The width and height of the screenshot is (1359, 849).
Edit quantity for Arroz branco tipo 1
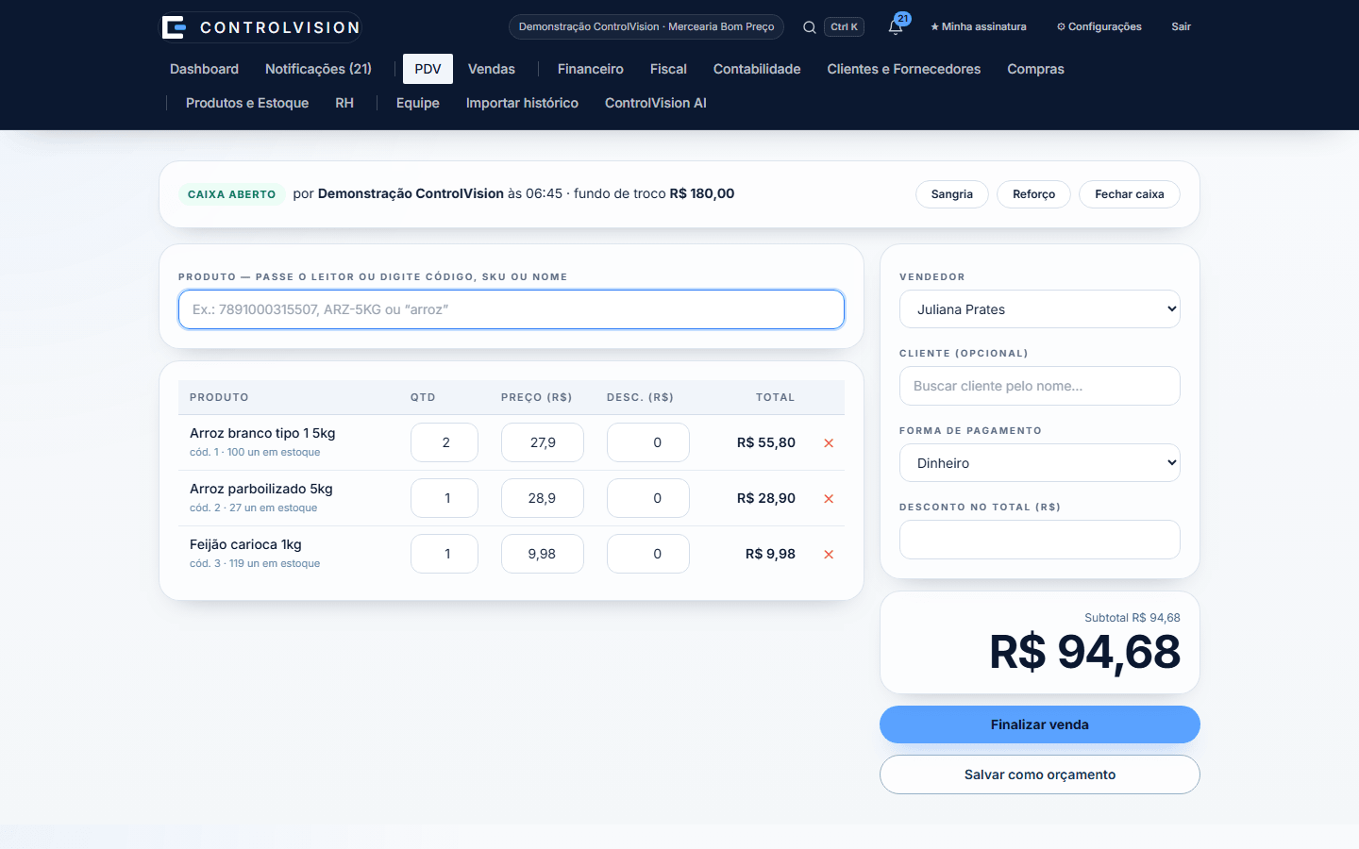445,442
